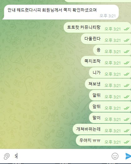Click the timestamp on the 쪽지조작 message
The image size is (131, 164).
pyautogui.click(x=113, y=63)
